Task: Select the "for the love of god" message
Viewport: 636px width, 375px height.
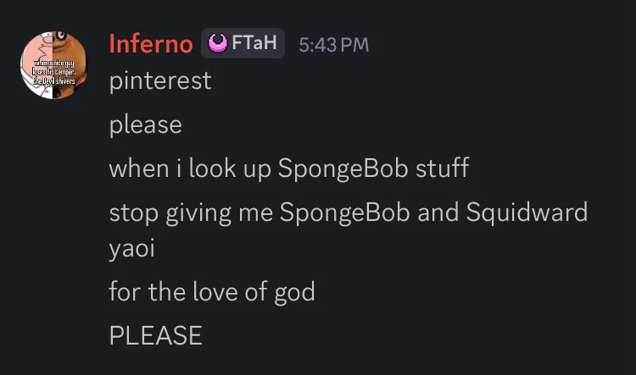Action: (211, 293)
